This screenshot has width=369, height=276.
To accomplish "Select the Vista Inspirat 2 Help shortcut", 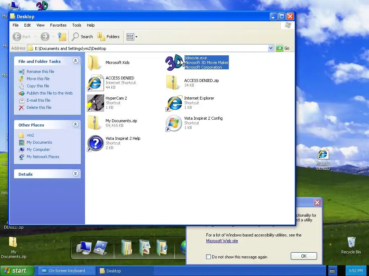I will click(x=114, y=143).
